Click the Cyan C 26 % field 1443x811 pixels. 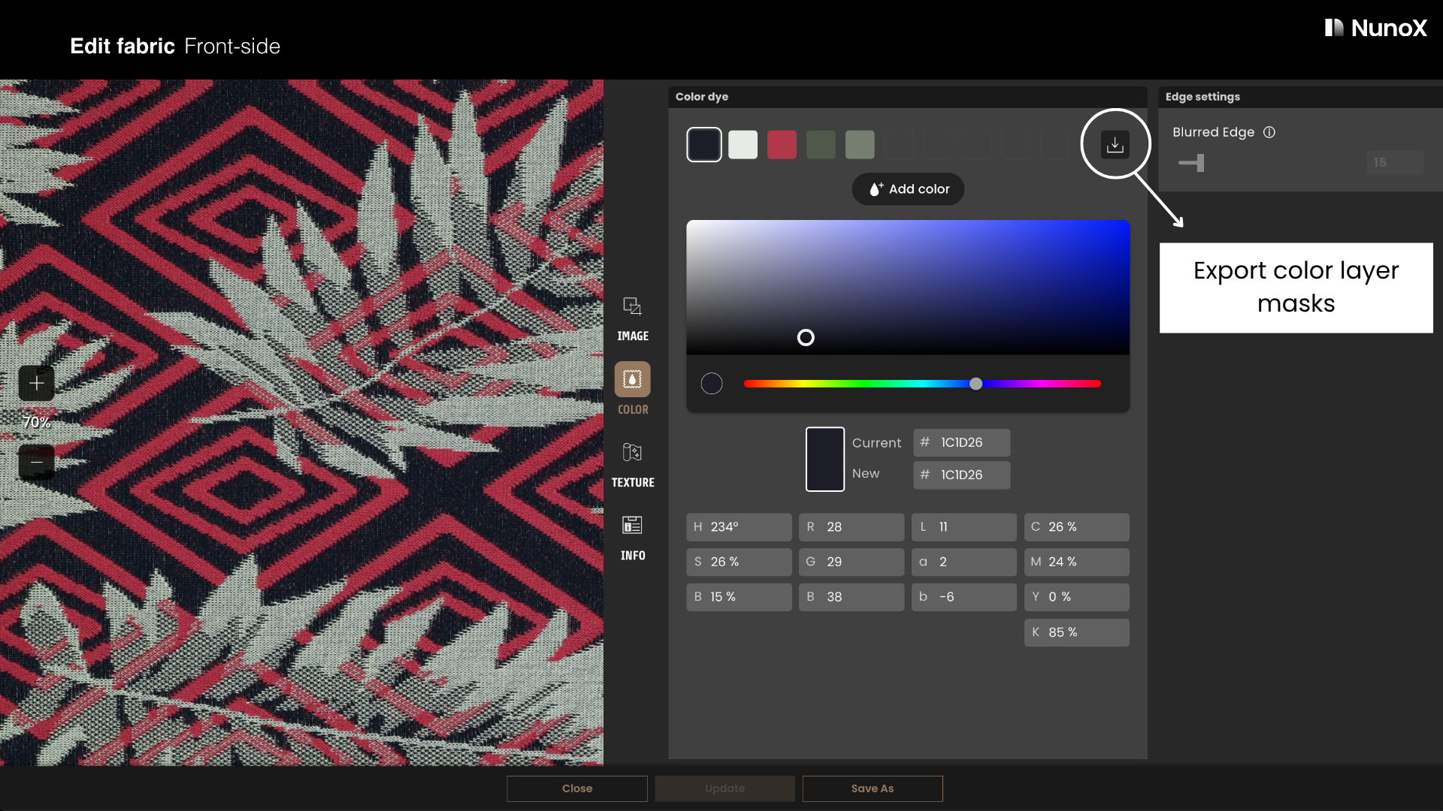point(1077,527)
